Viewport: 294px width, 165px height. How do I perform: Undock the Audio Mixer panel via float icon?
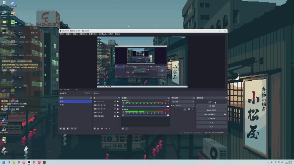(x=168, y=98)
